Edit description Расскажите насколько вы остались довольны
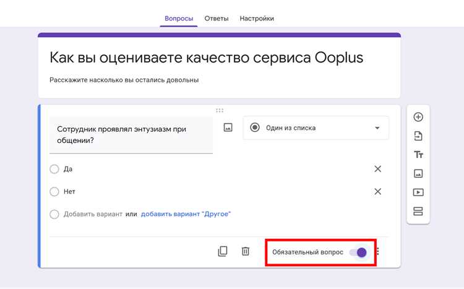The height and width of the screenshot is (289, 464). click(124, 80)
